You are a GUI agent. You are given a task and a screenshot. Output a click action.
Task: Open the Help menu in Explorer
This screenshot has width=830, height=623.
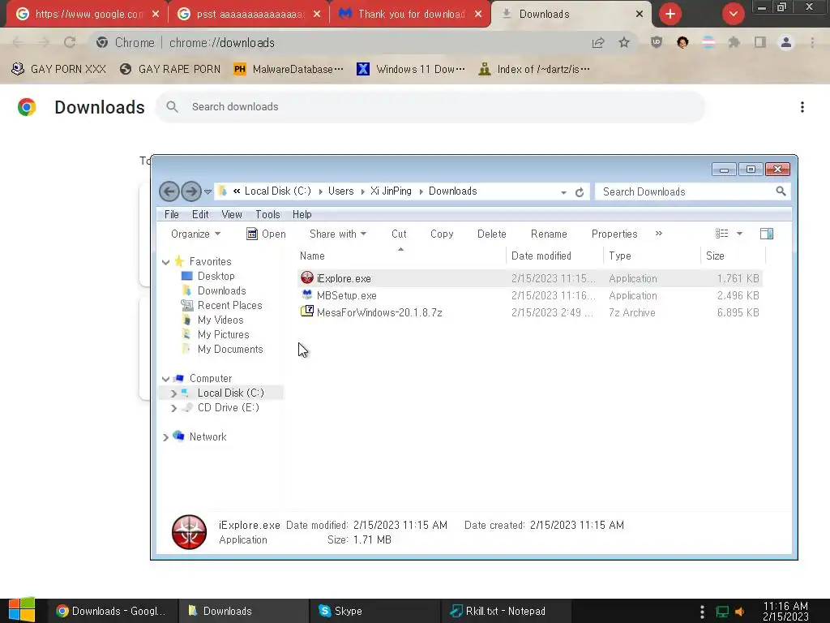302,214
